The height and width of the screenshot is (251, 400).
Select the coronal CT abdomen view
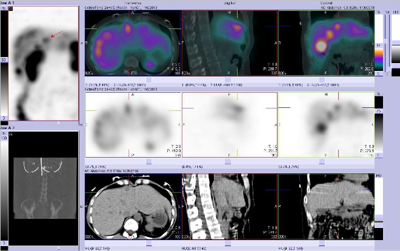point(326,207)
